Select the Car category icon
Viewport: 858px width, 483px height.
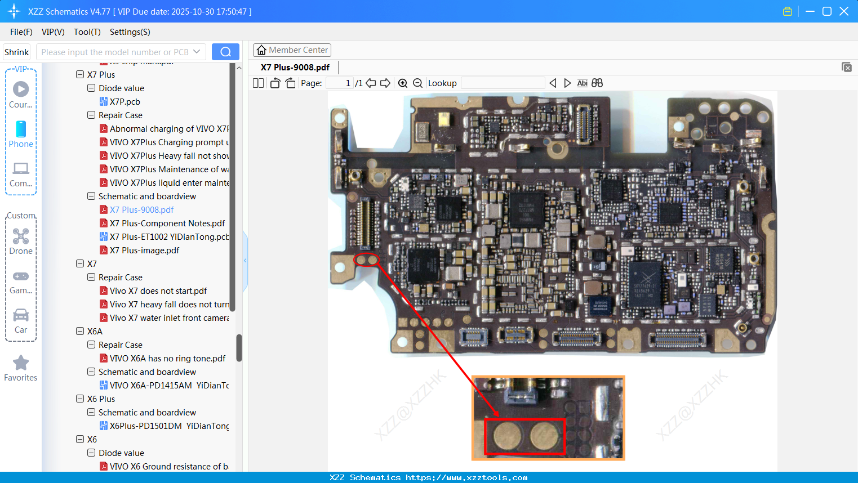21,321
